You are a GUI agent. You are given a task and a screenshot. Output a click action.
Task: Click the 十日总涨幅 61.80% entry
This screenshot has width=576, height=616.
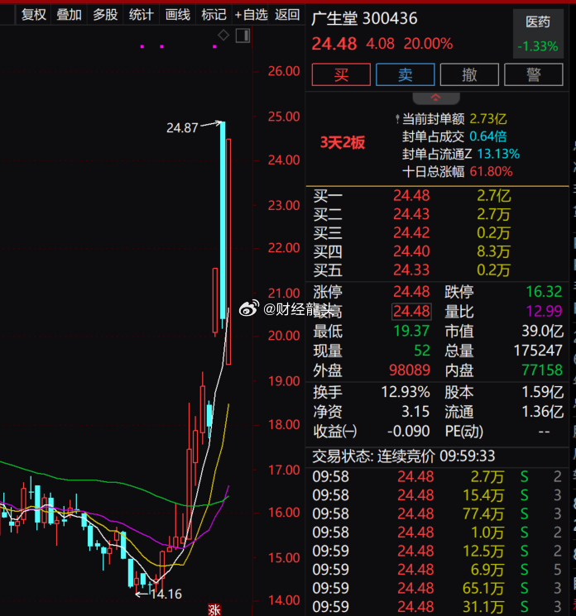coord(458,172)
